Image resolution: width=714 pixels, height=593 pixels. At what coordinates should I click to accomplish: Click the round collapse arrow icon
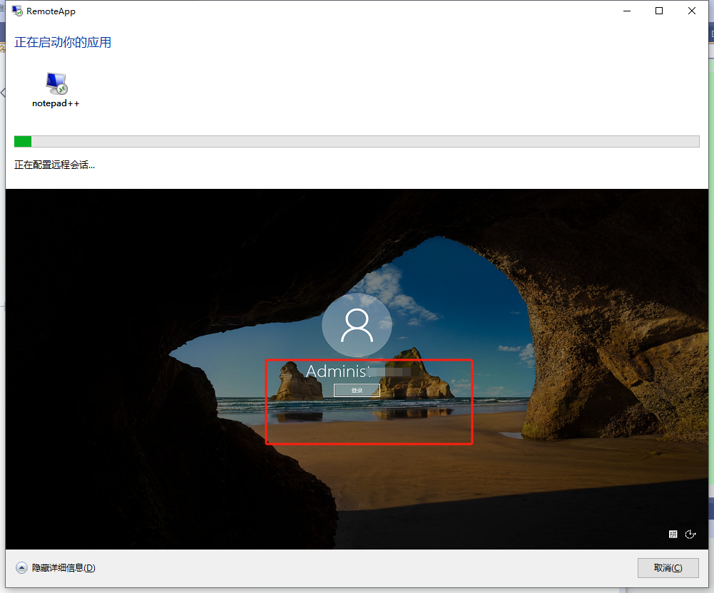(22, 568)
